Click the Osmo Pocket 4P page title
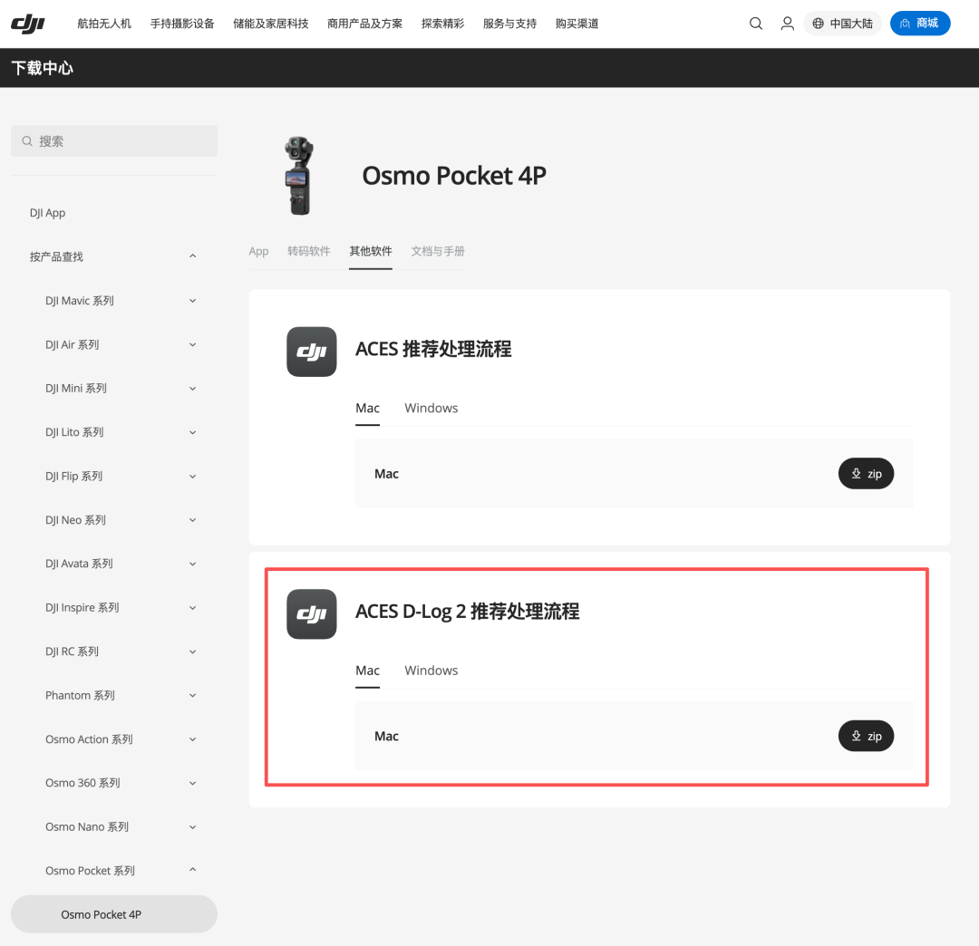979x946 pixels. 454,176
